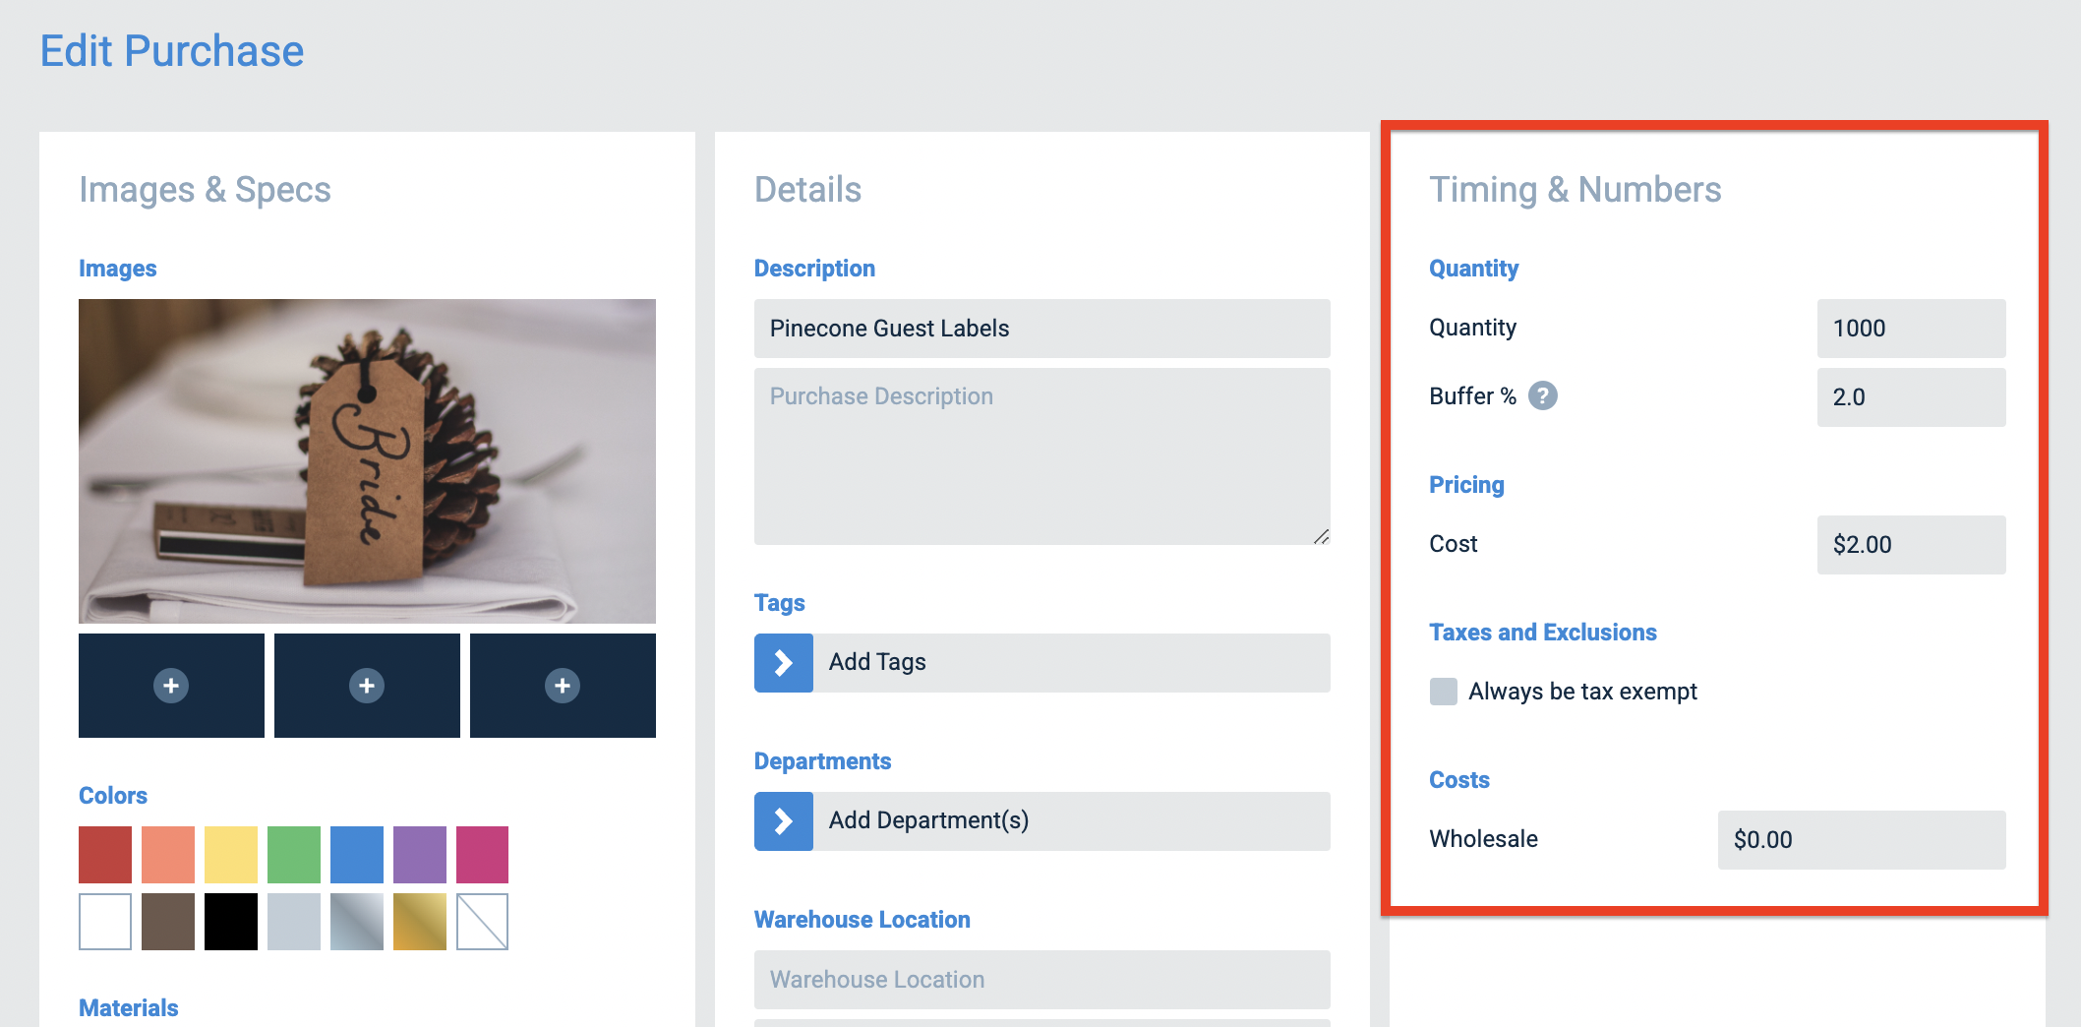Select the magenta pink color swatch
Image resolution: width=2081 pixels, height=1027 pixels.
pyautogui.click(x=482, y=855)
